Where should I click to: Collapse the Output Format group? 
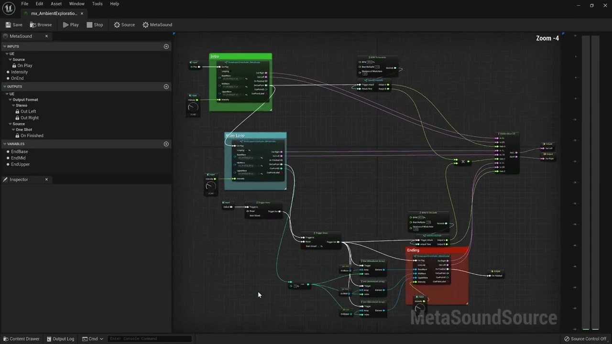pos(10,100)
